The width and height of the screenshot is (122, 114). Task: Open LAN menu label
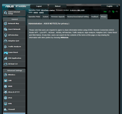click(x=10, y=81)
